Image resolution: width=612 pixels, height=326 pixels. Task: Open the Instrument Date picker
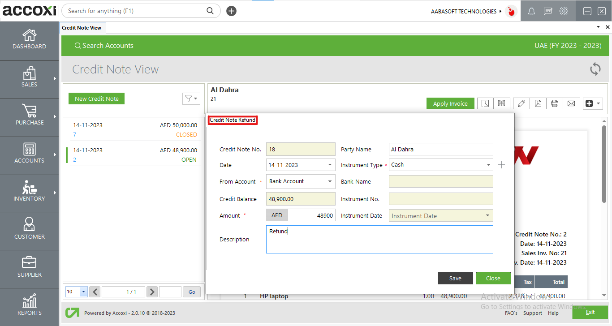(488, 215)
